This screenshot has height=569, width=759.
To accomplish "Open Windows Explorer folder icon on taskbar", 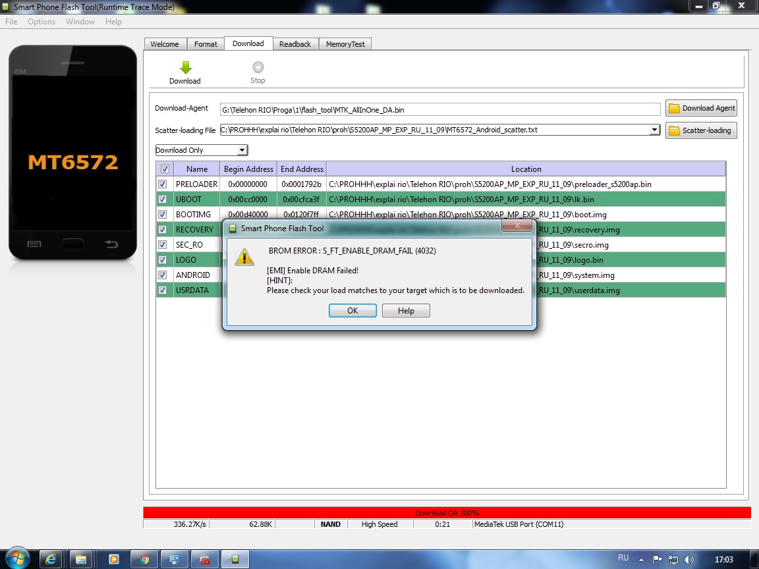I will pos(81,559).
